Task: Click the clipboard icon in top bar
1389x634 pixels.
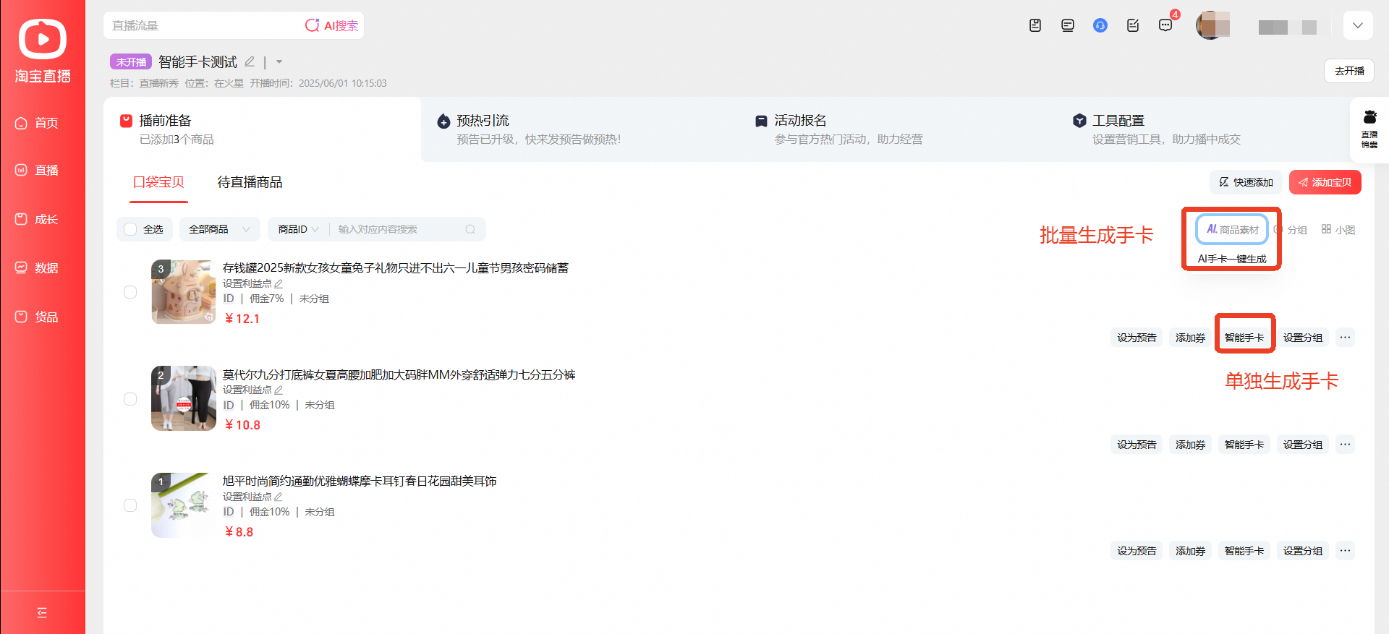Action: 1035,25
